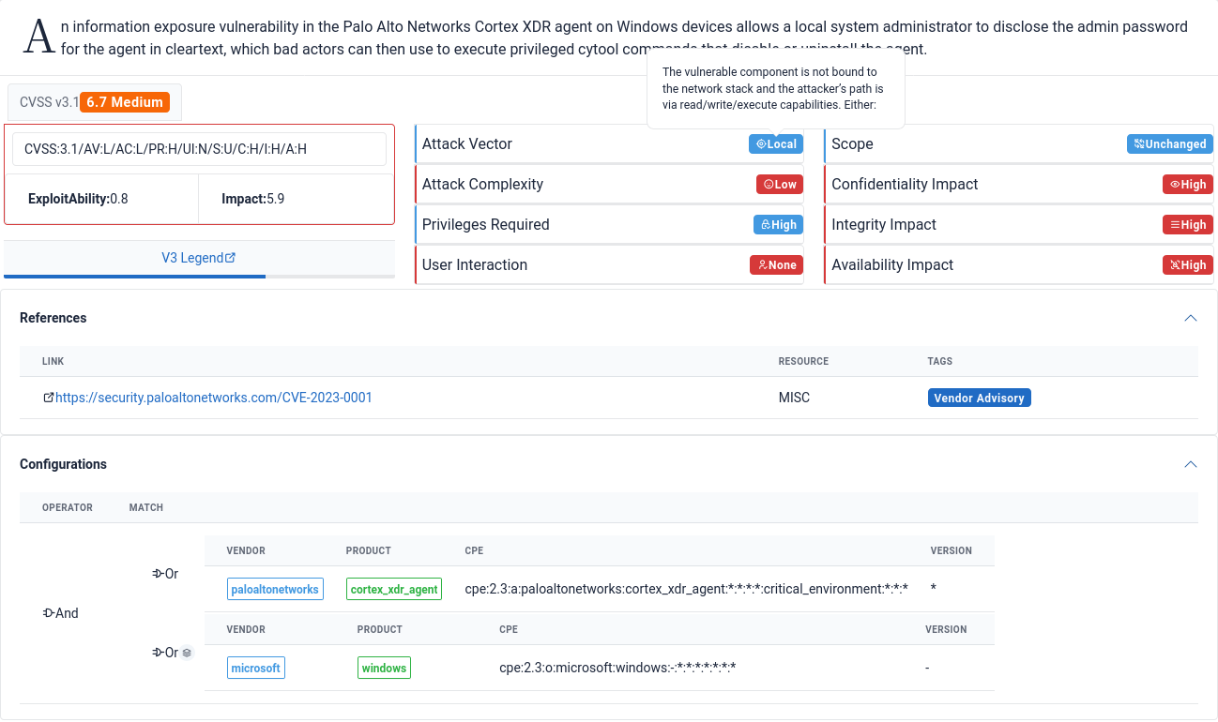Click the Attack Vector label
This screenshot has height=722, width=1218.
(467, 143)
